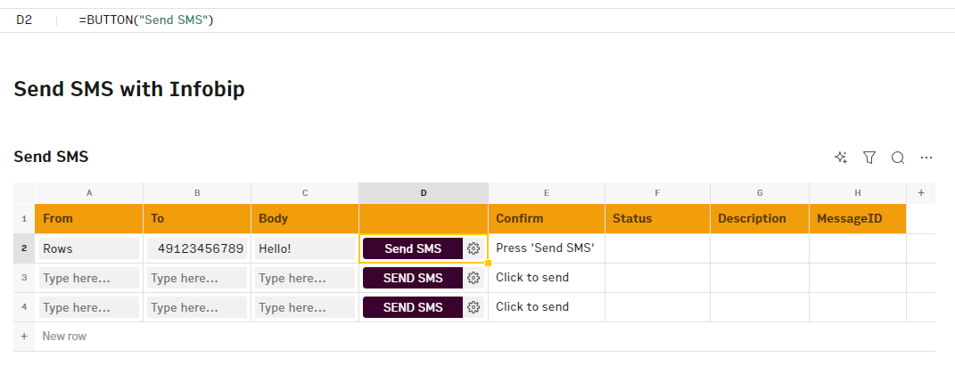The image size is (955, 374).
Task: Open the AI sparkle assistant icon
Action: coord(841,158)
